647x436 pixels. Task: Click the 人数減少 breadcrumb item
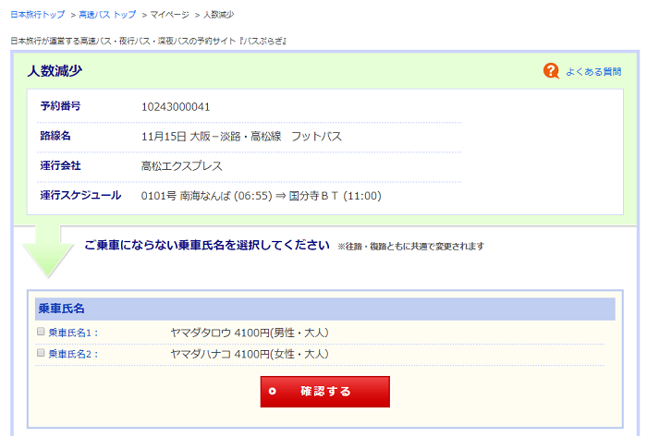[218, 15]
